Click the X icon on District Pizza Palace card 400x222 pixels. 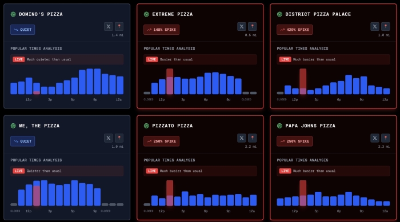375,26
